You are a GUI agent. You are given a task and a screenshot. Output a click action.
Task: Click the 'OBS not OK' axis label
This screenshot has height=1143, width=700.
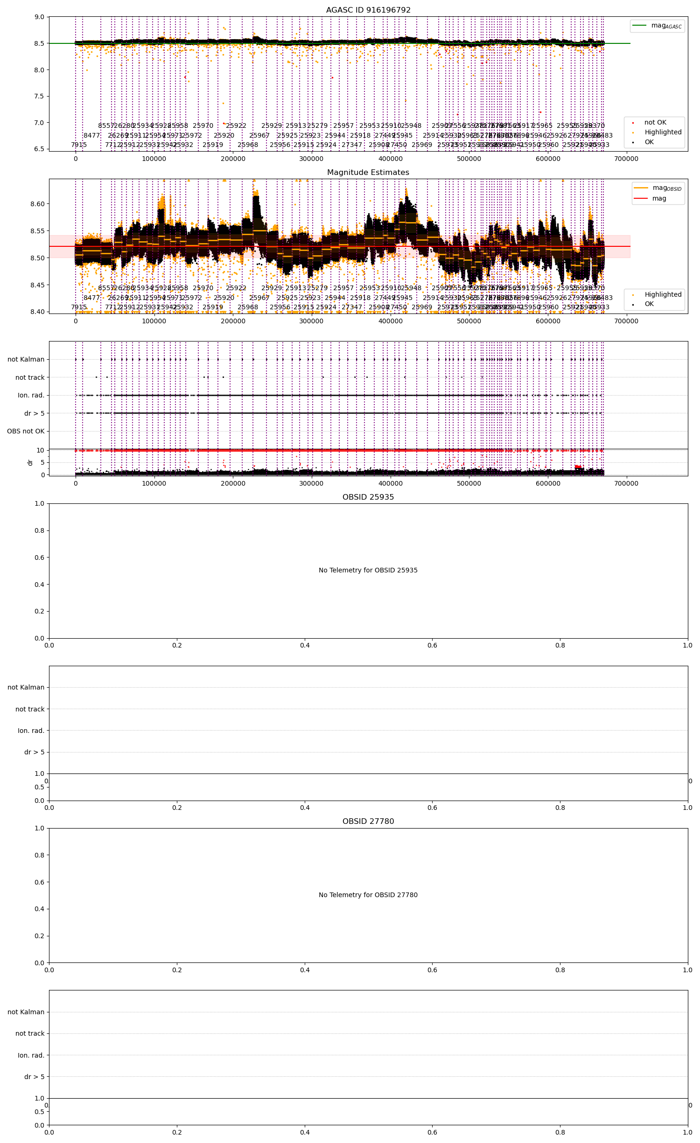(26, 431)
